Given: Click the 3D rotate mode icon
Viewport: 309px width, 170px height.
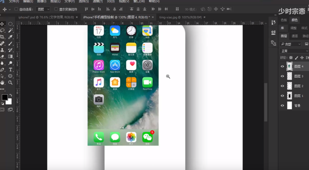Looking at the screenshot, I should pyautogui.click(x=203, y=9).
